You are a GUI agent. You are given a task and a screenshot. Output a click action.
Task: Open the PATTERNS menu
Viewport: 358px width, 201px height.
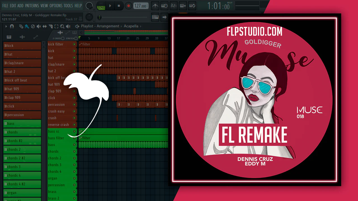[32, 6]
